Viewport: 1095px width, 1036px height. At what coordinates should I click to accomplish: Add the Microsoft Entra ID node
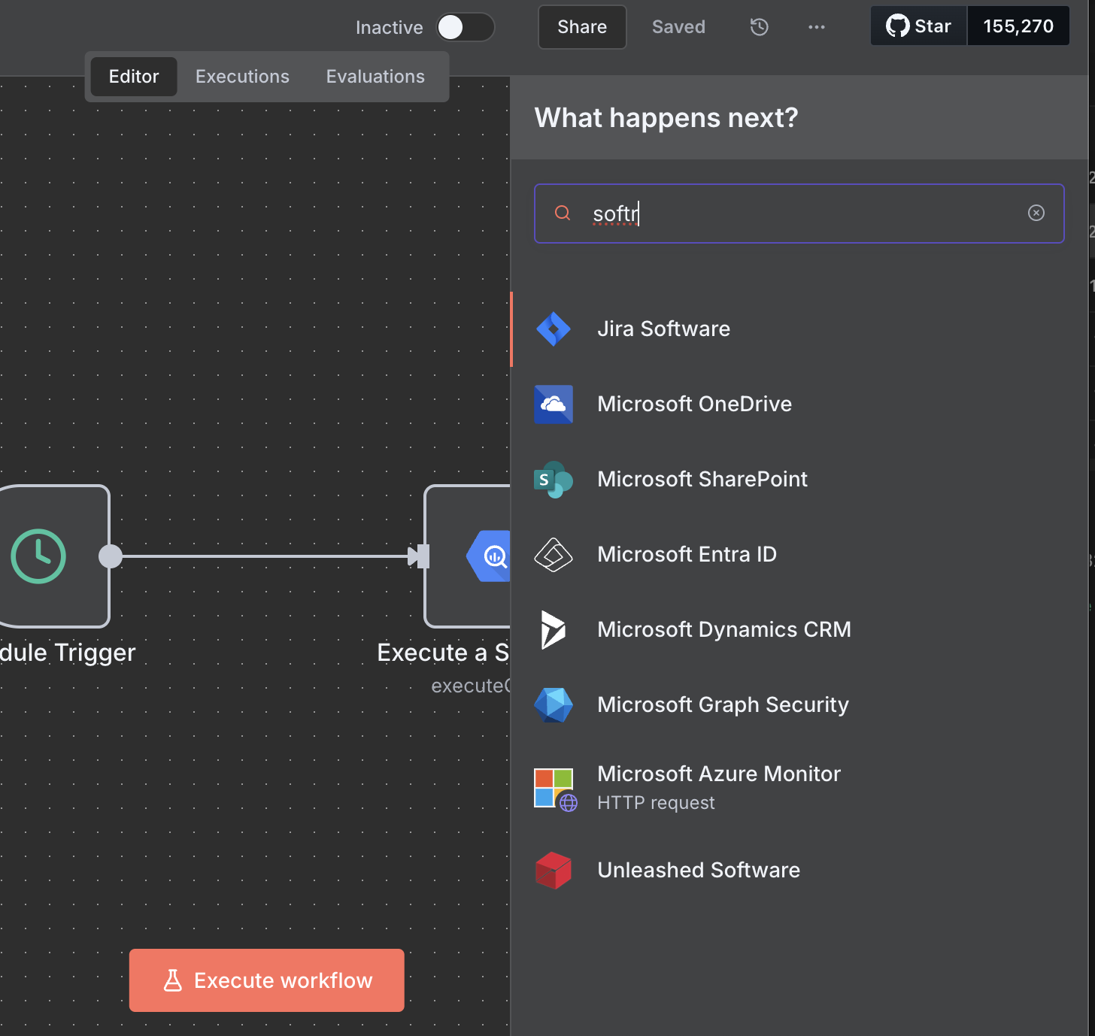pyautogui.click(x=686, y=555)
